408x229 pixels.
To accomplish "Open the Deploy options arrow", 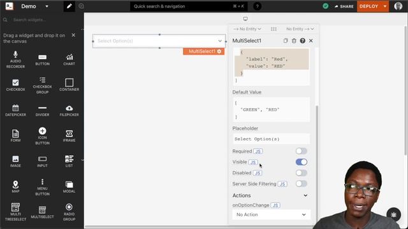I will 385,6.
